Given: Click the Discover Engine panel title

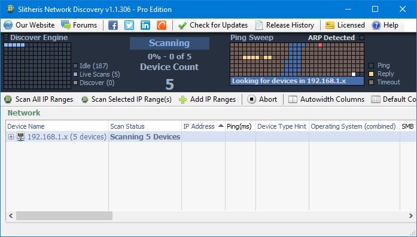Looking at the screenshot, I should pos(39,38).
